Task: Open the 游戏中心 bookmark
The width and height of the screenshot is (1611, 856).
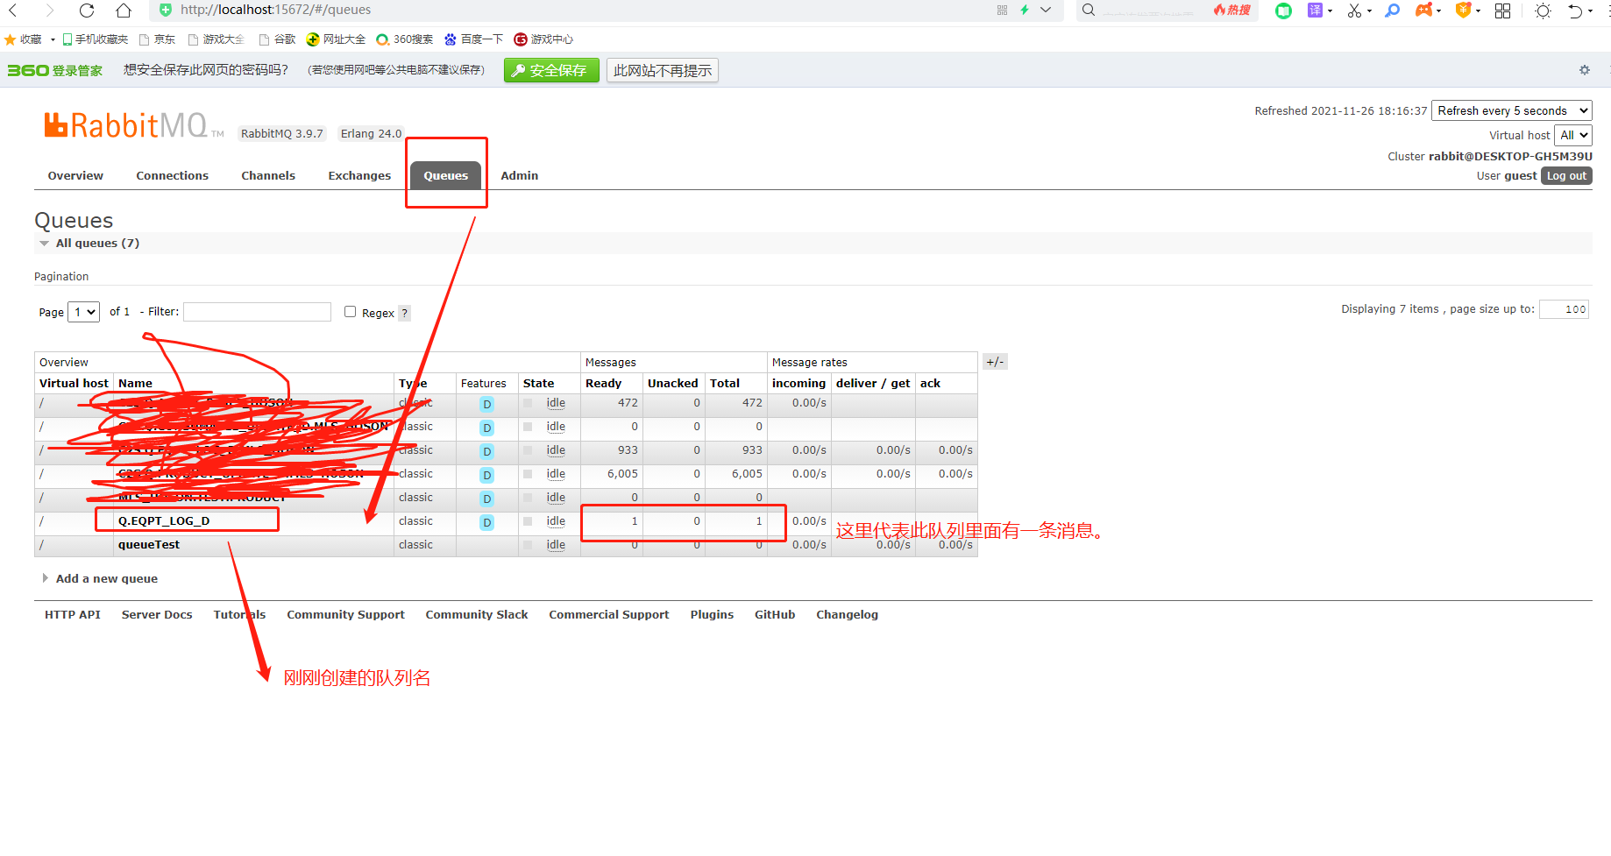Action: click(543, 39)
